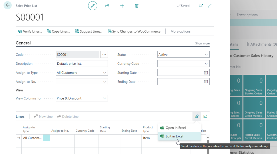277x154 pixels.
Task: Edit the Description field
Action: click(82, 64)
